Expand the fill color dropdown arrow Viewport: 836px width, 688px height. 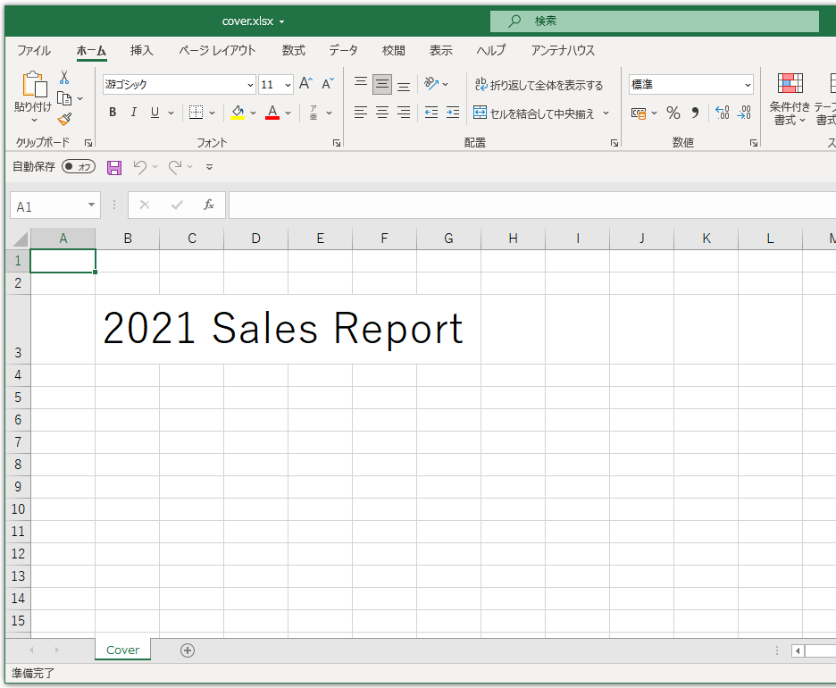(254, 113)
